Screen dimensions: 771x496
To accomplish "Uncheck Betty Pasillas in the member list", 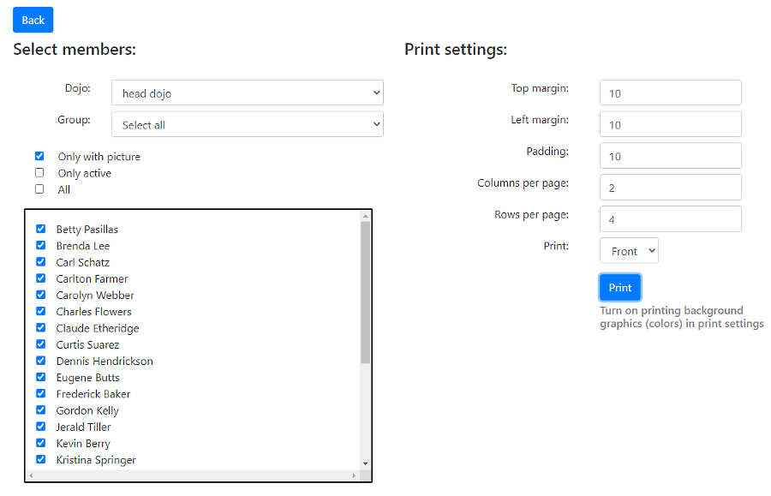I will pyautogui.click(x=41, y=229).
